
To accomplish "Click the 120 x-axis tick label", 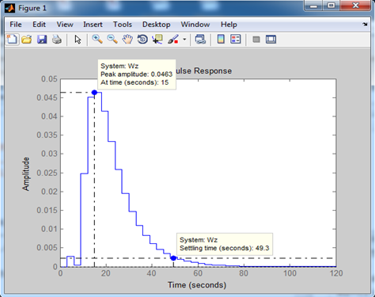I will tap(336, 273).
